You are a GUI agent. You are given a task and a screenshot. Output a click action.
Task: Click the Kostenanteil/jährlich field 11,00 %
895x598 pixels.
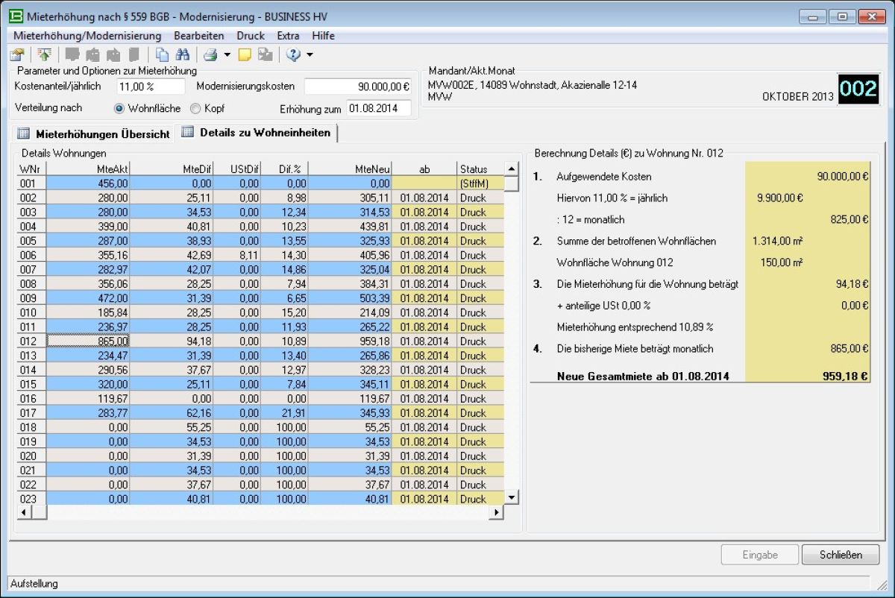[151, 86]
